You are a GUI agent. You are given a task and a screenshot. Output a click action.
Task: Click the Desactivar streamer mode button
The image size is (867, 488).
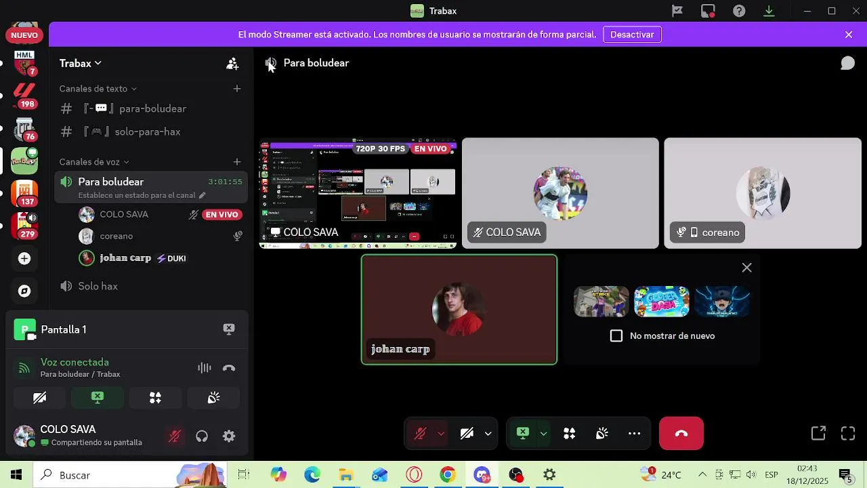(x=632, y=35)
